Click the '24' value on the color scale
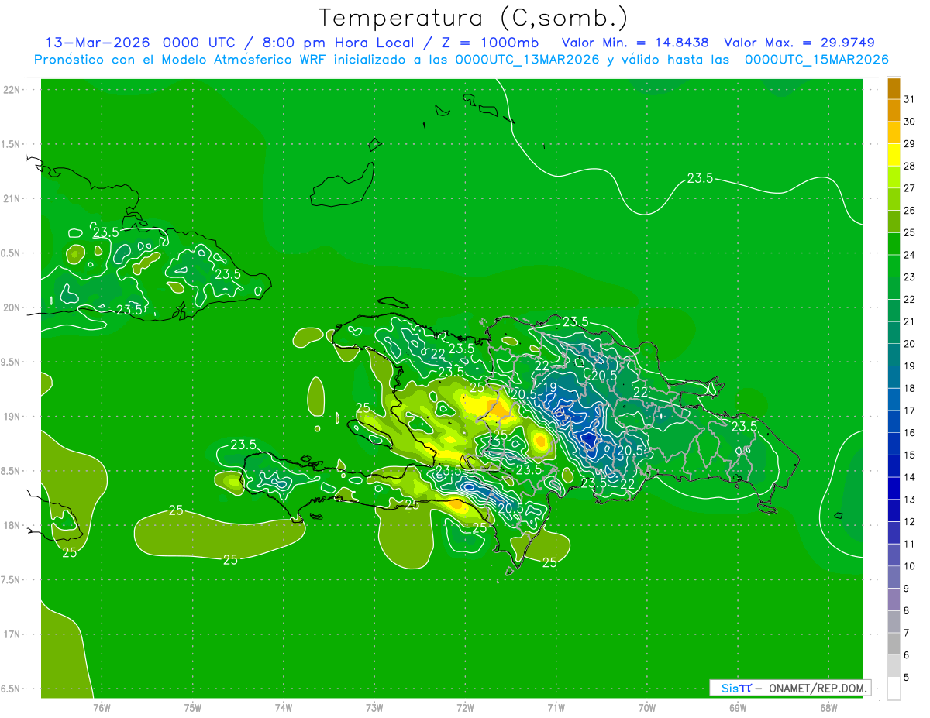 [x=909, y=255]
